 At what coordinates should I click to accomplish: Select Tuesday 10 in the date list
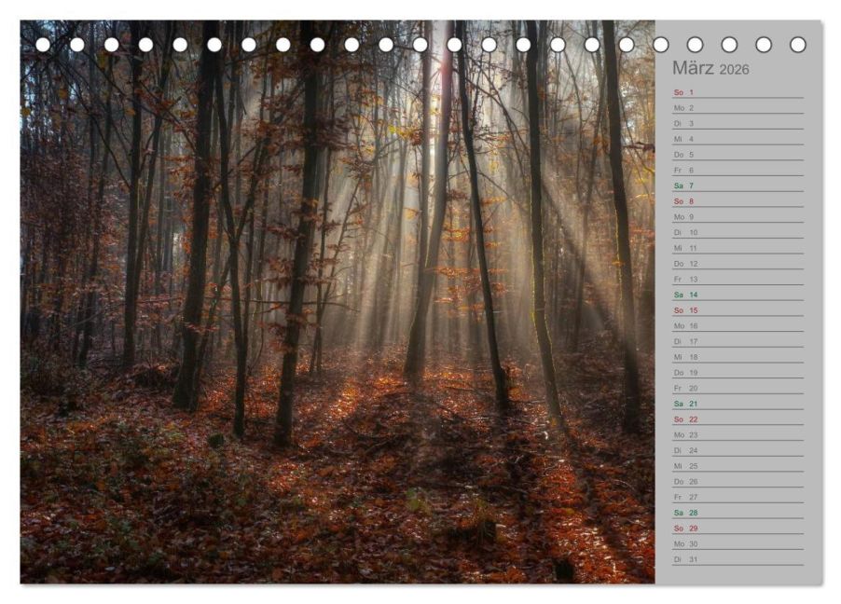pyautogui.click(x=738, y=232)
